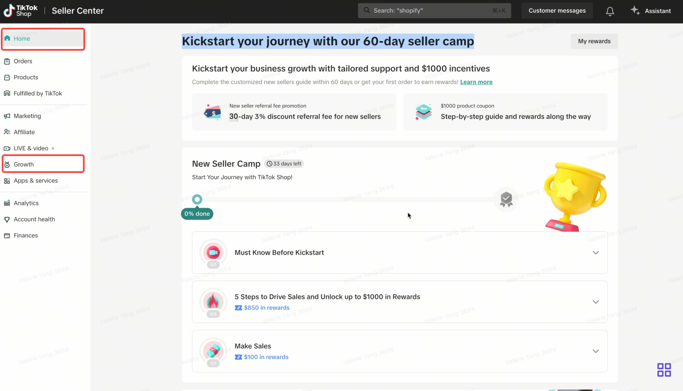Click the My rewards button
The height and width of the screenshot is (391, 683).
594,41
